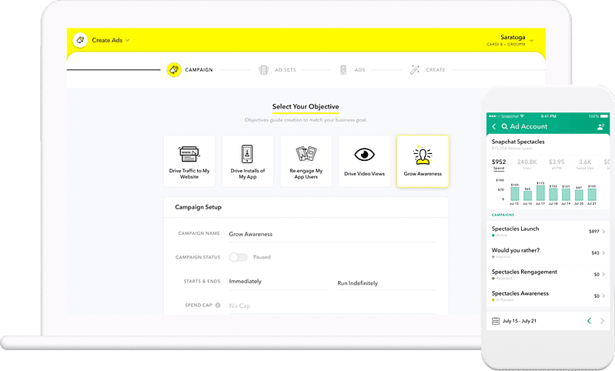615x371 pixels.
Task: Click the eye video views icon
Action: click(364, 155)
